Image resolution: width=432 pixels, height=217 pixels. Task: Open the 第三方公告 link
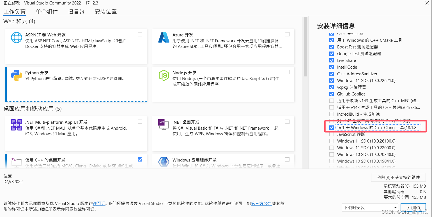tap(261, 204)
